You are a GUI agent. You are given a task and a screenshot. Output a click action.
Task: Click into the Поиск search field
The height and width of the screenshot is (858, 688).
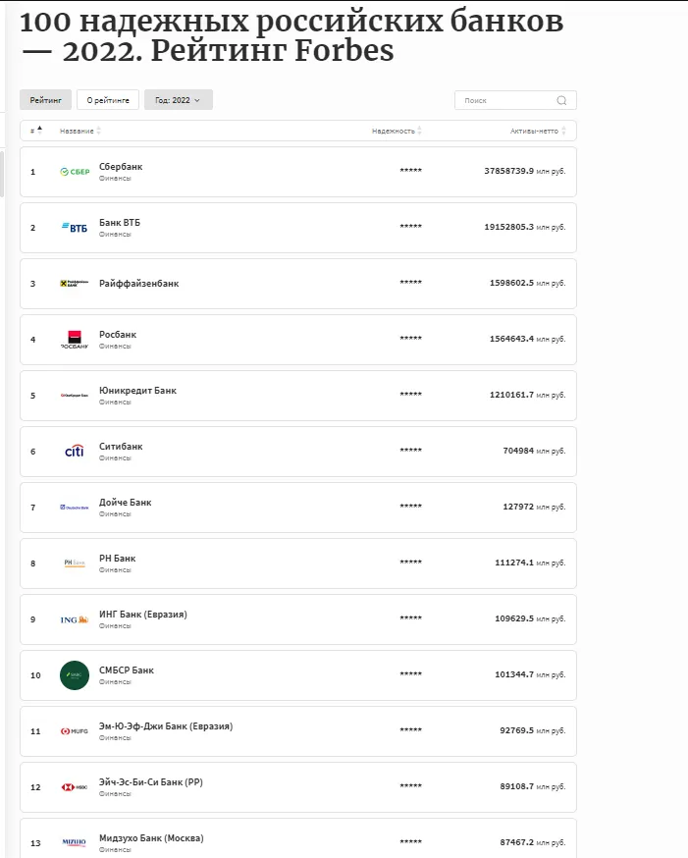tap(503, 100)
